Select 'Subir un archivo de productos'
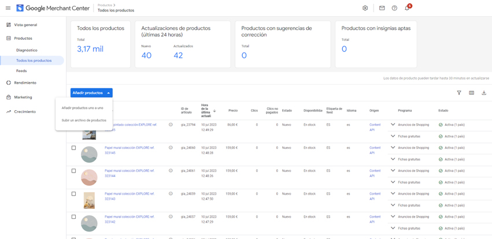The width and height of the screenshot is (492, 239). pyautogui.click(x=84, y=121)
